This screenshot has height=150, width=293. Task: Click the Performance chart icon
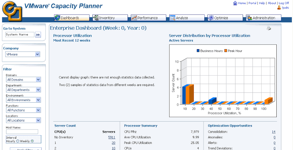click(134, 18)
